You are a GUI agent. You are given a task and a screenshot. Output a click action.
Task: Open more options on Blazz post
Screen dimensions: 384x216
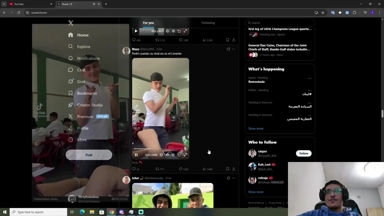point(234,49)
